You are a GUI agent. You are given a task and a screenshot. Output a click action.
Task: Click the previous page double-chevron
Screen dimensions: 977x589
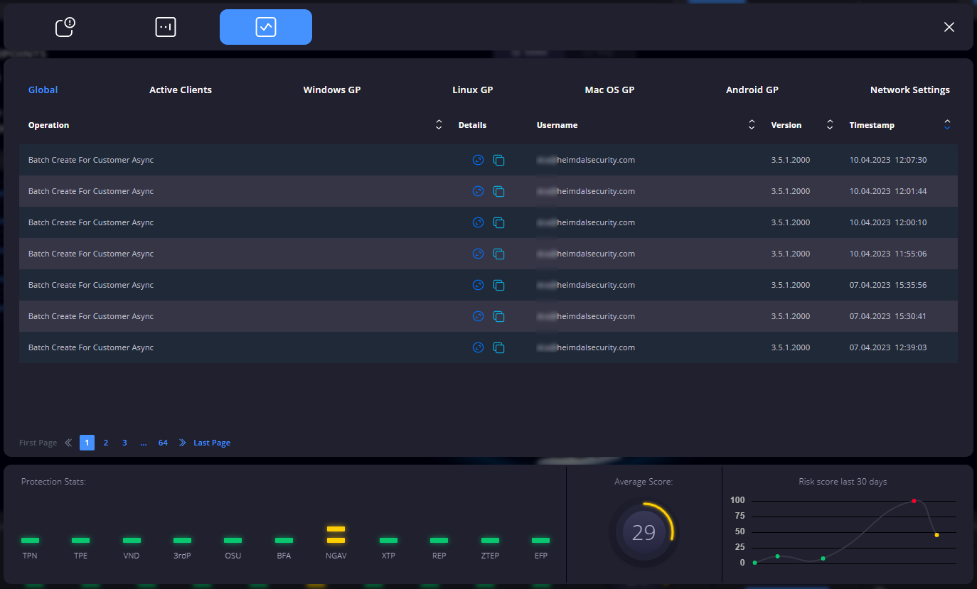point(68,443)
